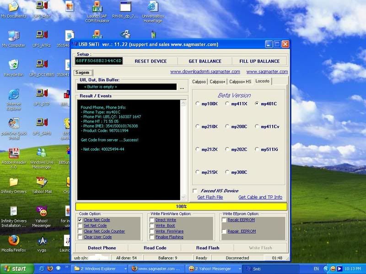
Task: Select the Locosto tab
Action: (262, 81)
